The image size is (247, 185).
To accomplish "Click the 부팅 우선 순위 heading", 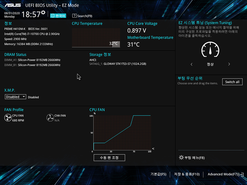I will (190, 78).
